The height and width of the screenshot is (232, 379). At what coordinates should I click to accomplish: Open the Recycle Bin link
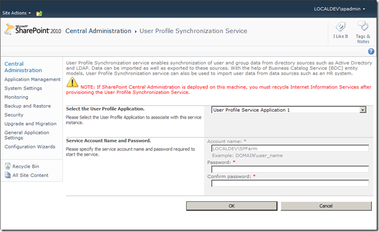(x=26, y=166)
